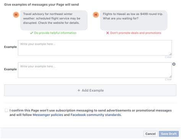This screenshot has height=139, width=181.
Task: Click the orange H avatar beside Hawaii flights message
Action: [x=96, y=15]
